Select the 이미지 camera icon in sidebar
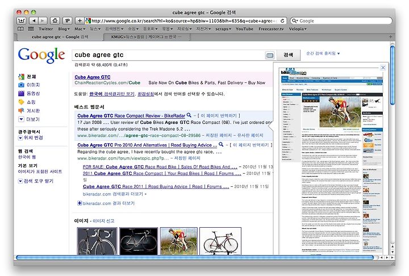Viewport: 409px width, 276px height. 21,85
